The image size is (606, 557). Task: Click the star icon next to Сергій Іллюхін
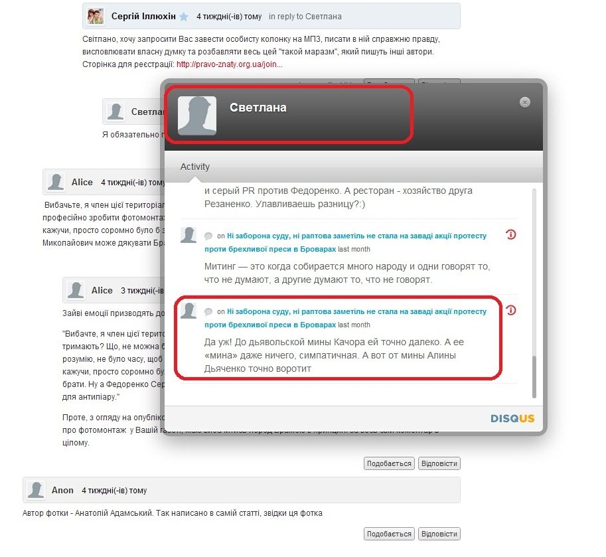tap(184, 17)
